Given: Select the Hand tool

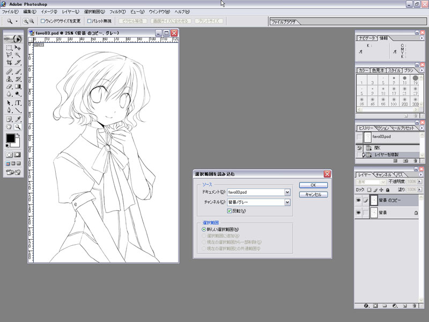Looking at the screenshot, I should (9, 127).
